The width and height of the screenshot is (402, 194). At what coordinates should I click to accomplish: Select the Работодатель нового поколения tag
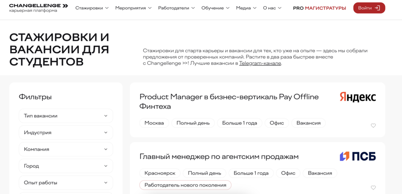click(x=185, y=185)
